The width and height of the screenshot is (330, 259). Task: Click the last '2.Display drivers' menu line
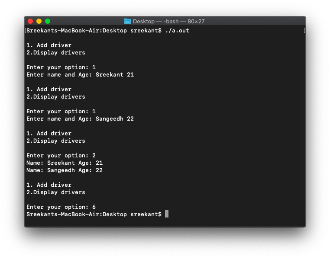pos(56,192)
